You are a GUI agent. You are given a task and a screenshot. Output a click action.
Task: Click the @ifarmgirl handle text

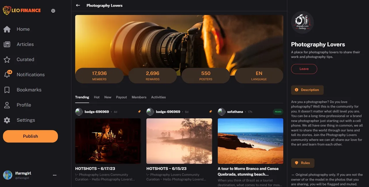pos(22,178)
